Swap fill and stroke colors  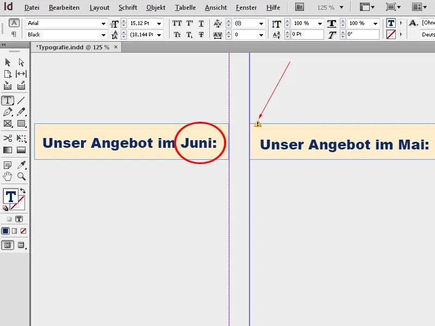(x=23, y=191)
